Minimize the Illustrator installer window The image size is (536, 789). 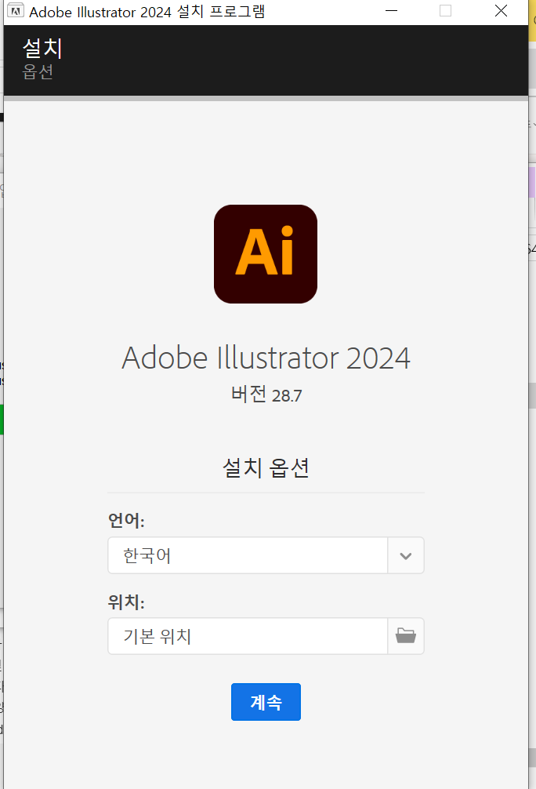(391, 10)
